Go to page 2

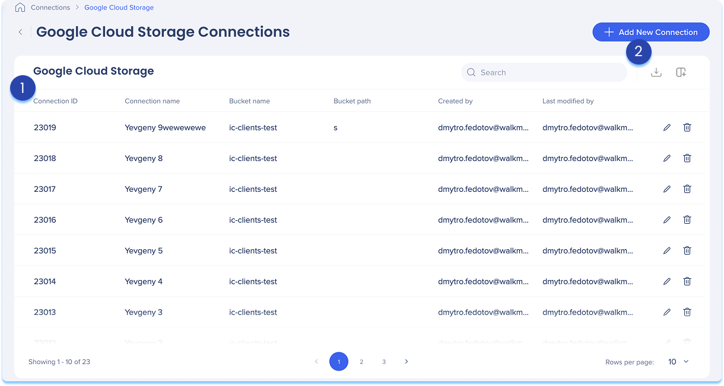(361, 361)
